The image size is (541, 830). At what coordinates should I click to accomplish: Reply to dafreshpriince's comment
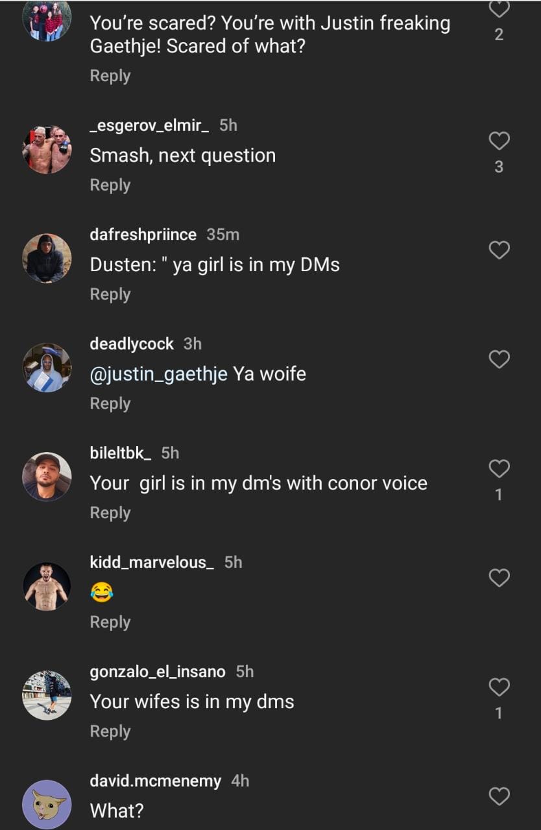[110, 294]
